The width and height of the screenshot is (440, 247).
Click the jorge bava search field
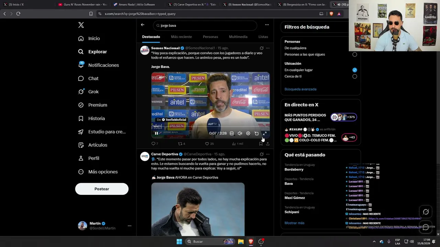point(205,25)
